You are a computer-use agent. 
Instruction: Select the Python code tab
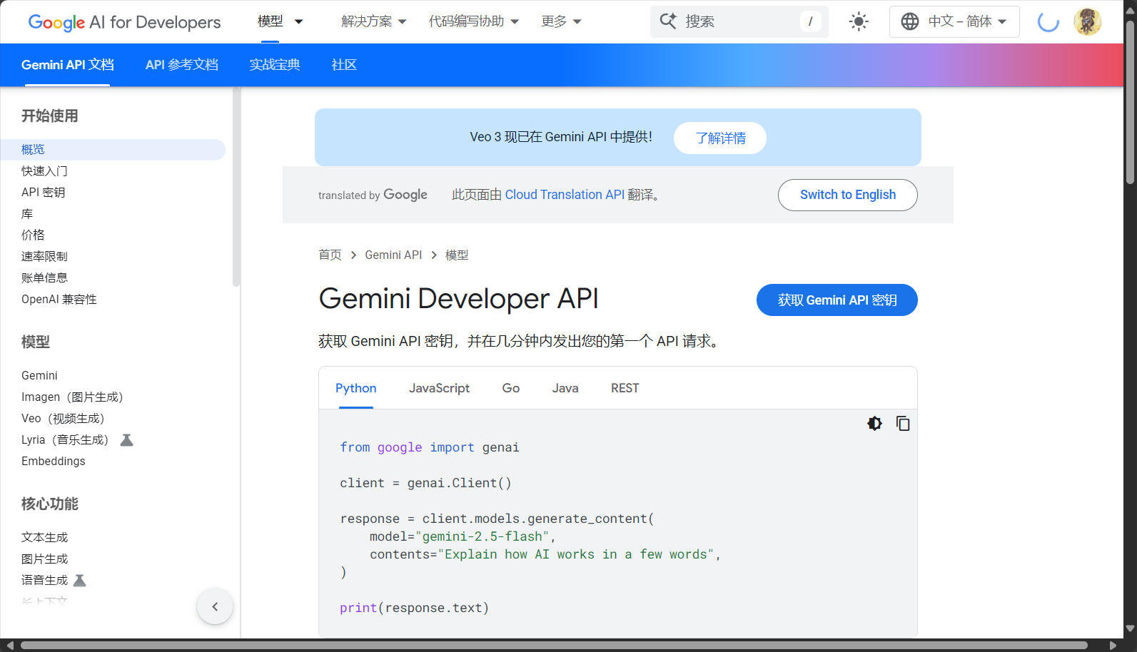(356, 388)
